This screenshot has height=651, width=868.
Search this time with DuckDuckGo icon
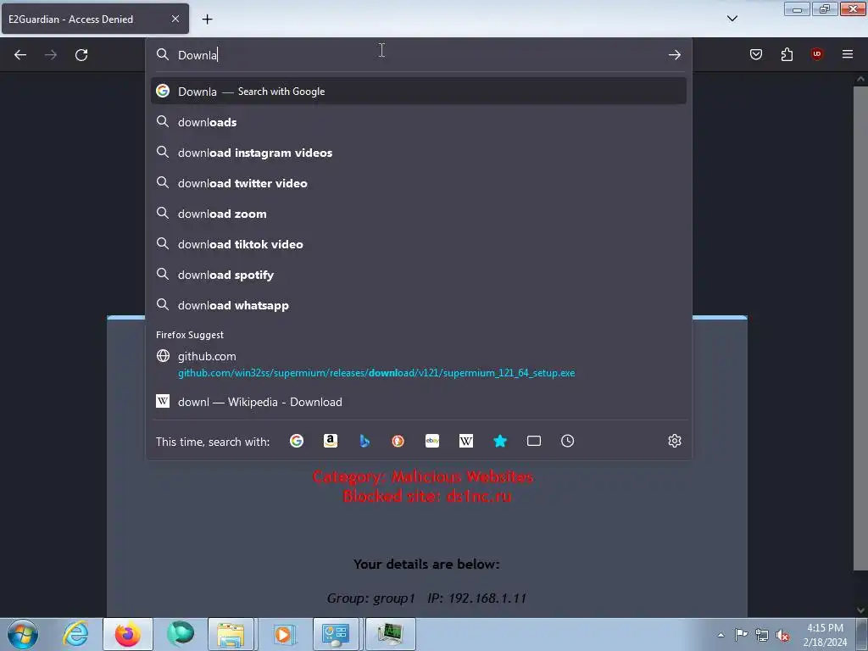(398, 441)
